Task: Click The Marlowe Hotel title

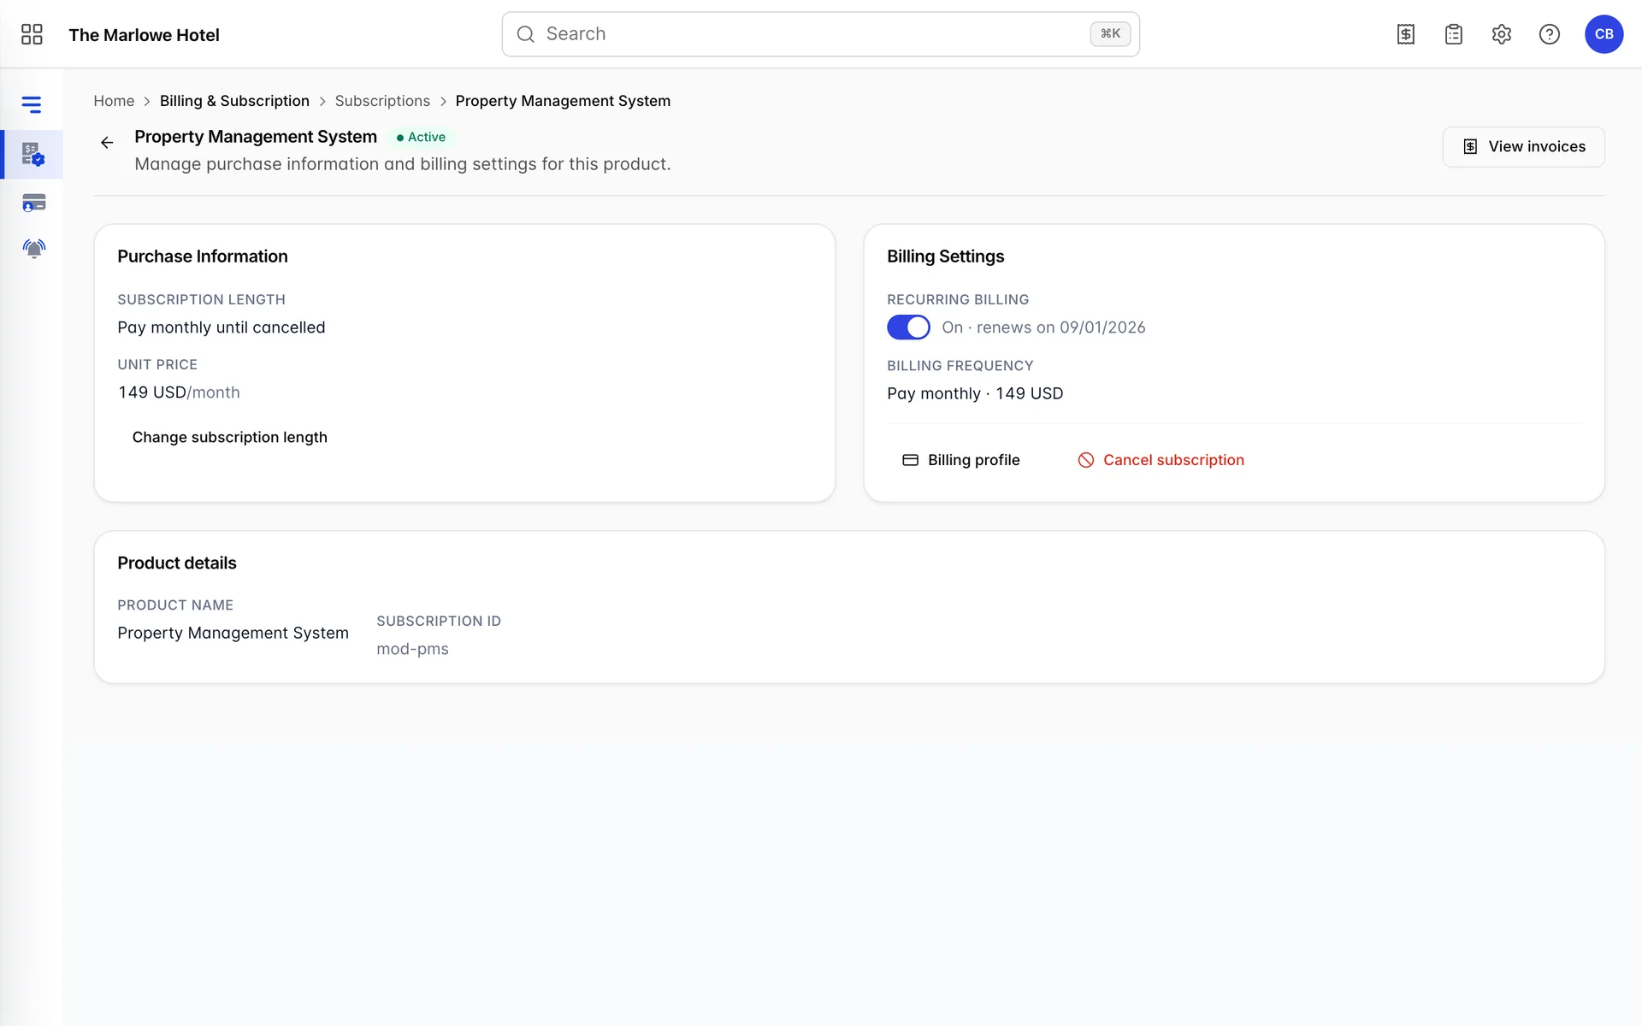Action: pos(144,35)
